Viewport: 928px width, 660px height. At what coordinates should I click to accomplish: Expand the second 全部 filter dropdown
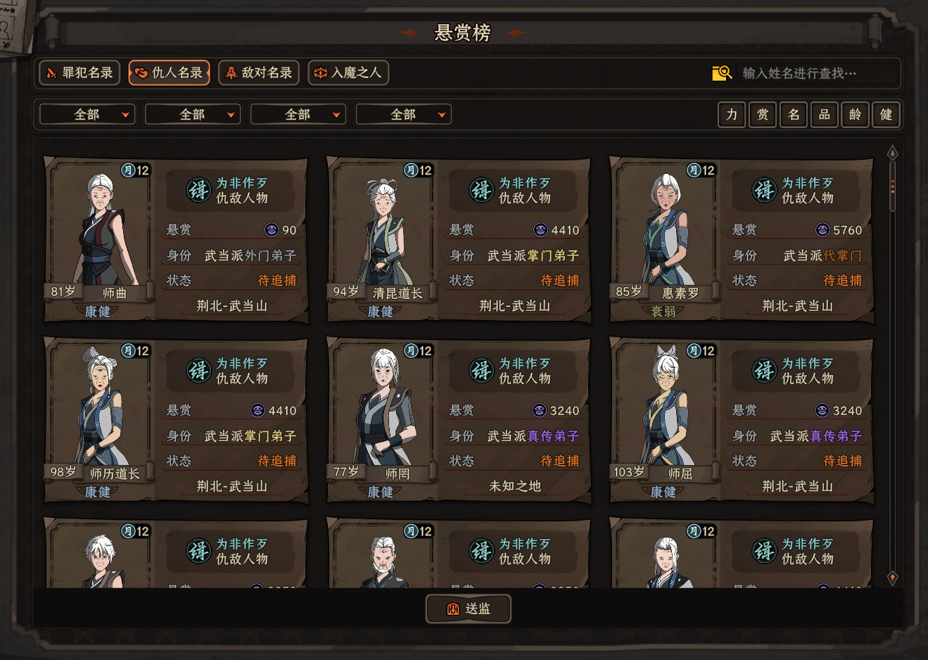tap(193, 115)
